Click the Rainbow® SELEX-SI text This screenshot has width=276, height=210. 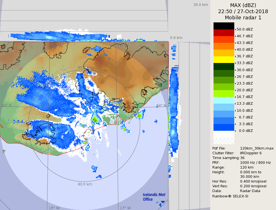coord(230,196)
